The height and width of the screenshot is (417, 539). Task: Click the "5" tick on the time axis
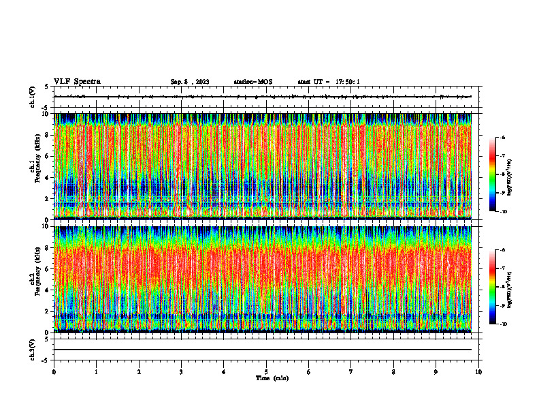point(266,372)
